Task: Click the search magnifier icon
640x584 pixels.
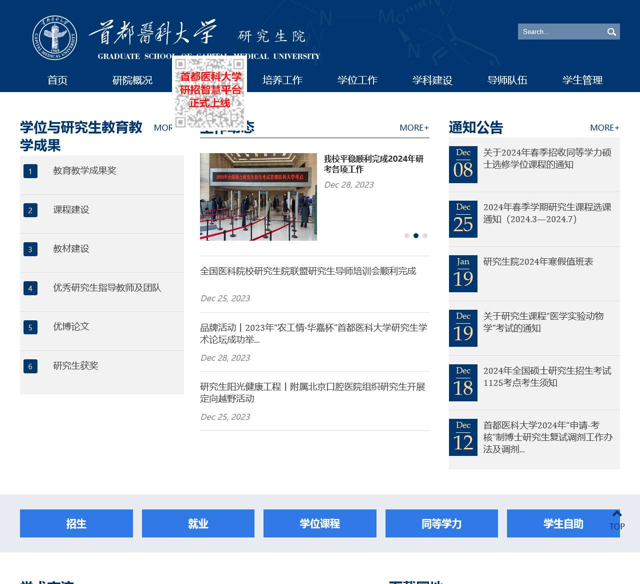Action: (611, 32)
